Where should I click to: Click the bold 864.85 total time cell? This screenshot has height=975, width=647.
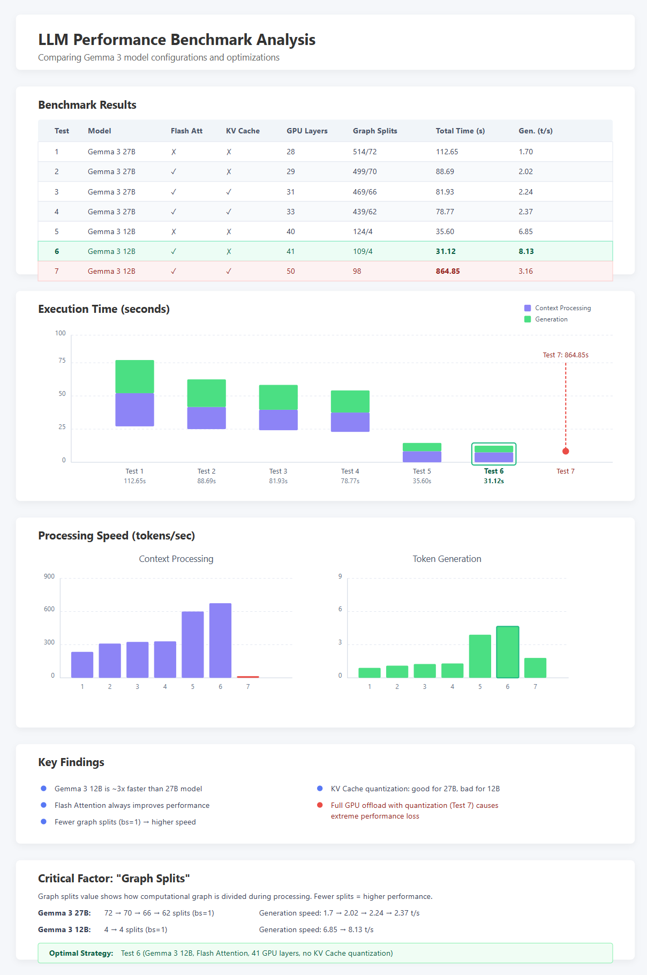click(448, 271)
